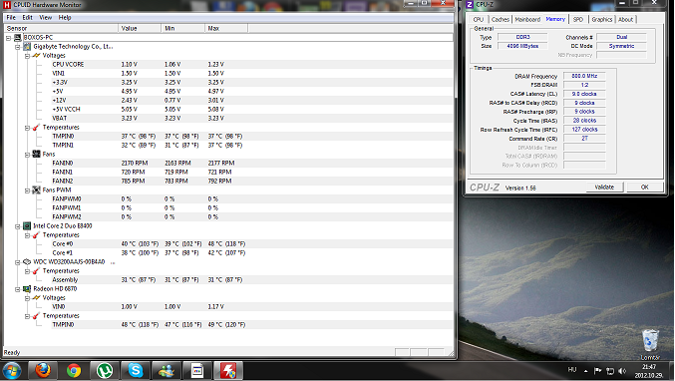Click the Sensor column header

tap(61, 28)
